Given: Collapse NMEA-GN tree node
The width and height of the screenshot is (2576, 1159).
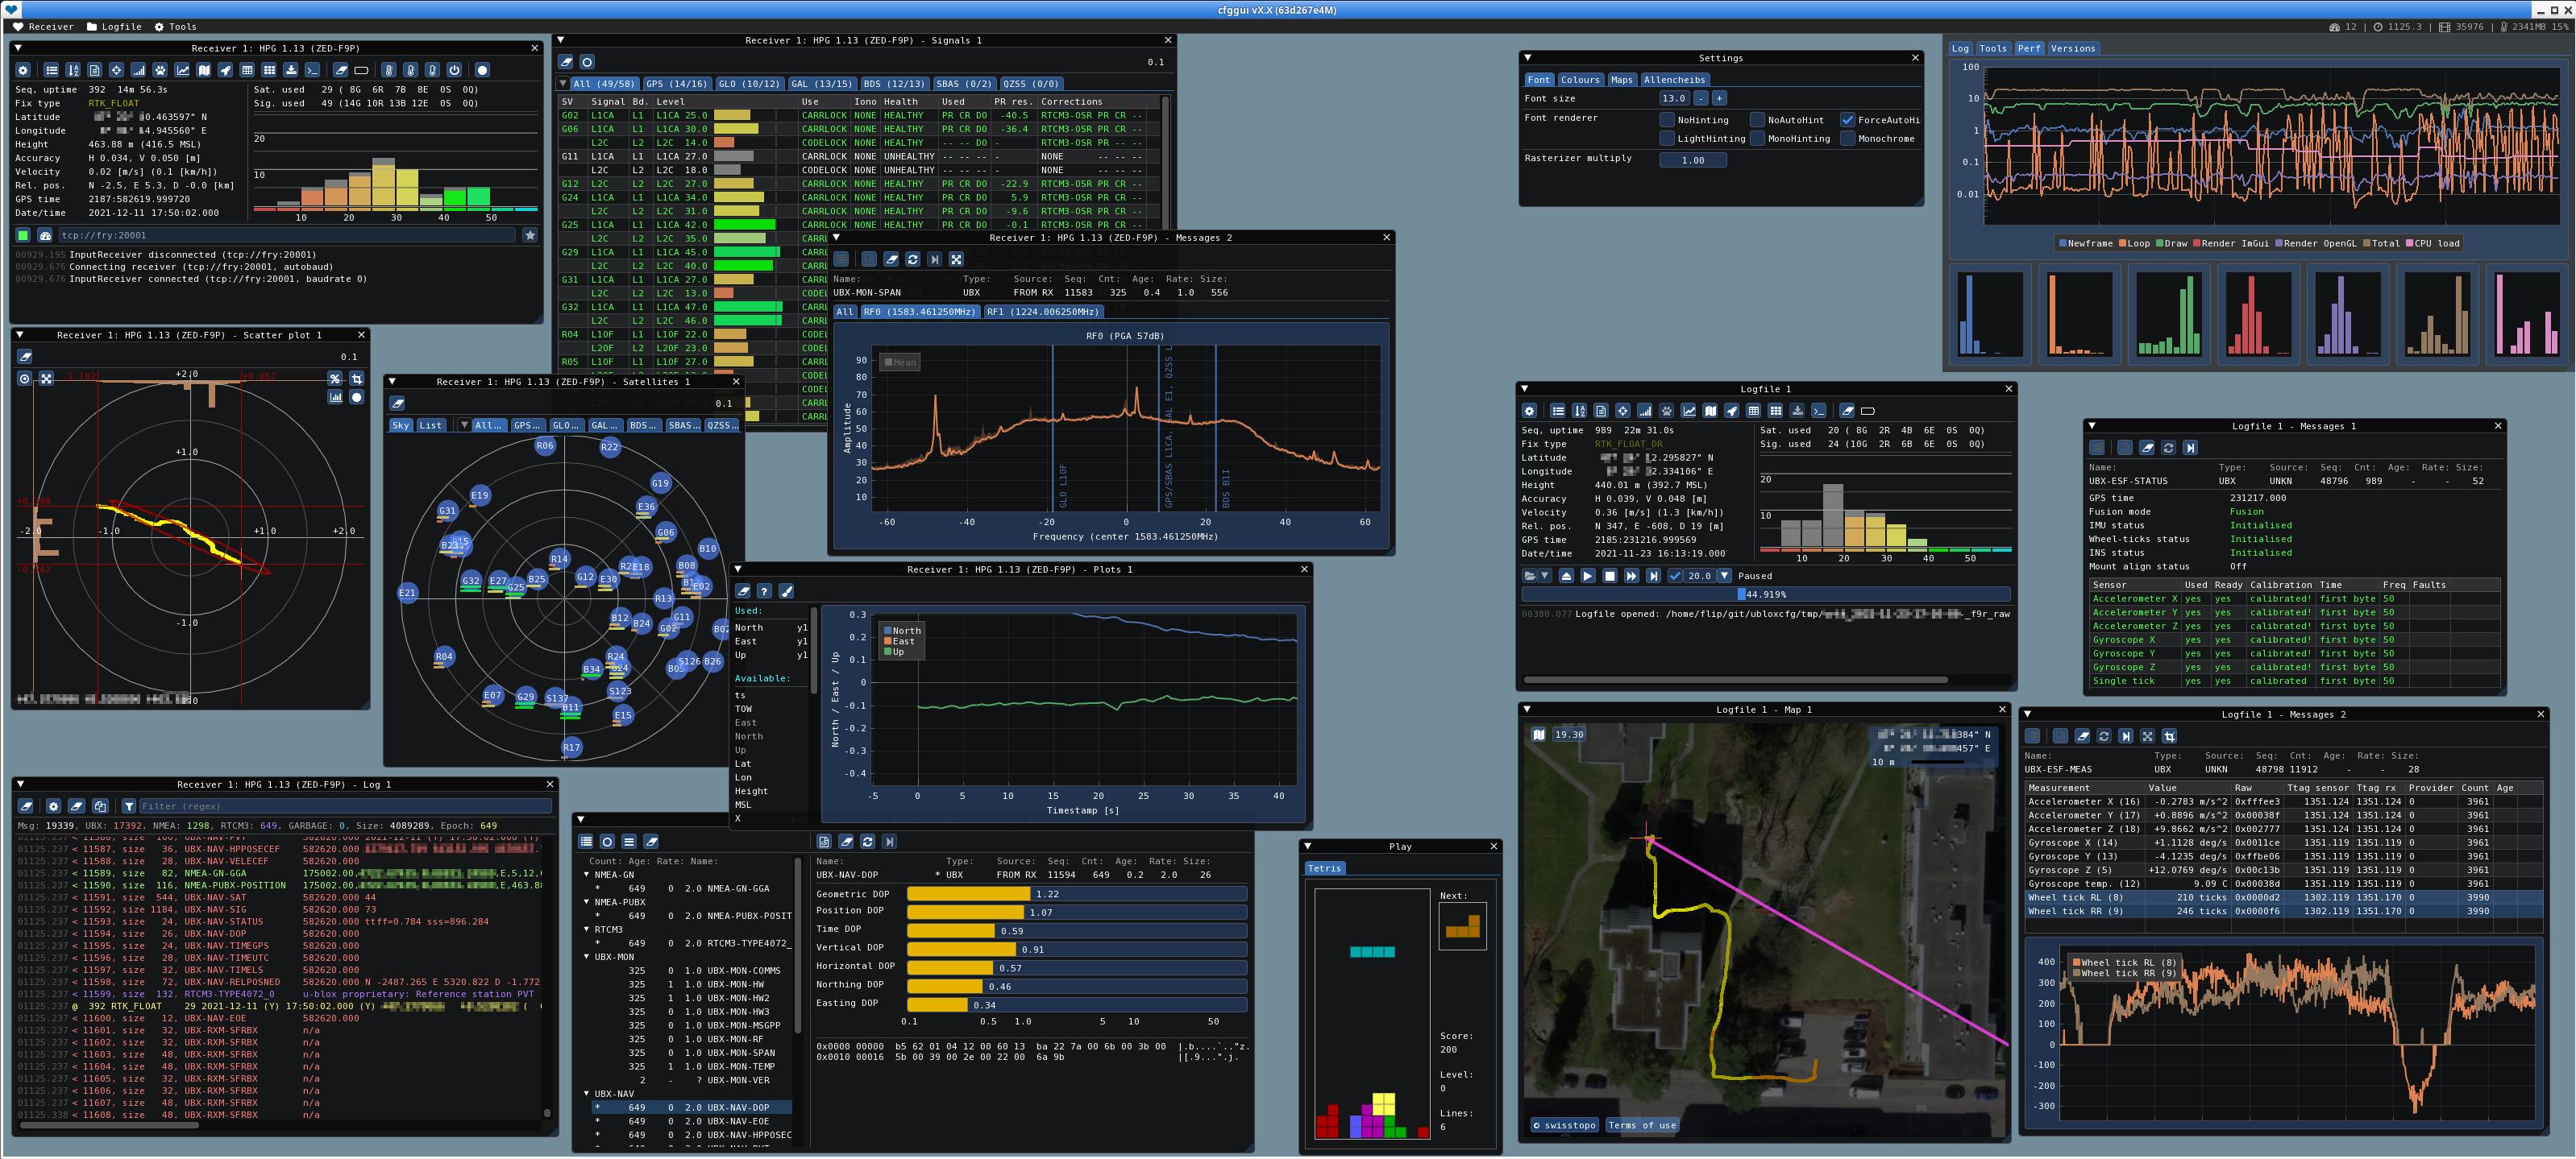Looking at the screenshot, I should click(587, 875).
